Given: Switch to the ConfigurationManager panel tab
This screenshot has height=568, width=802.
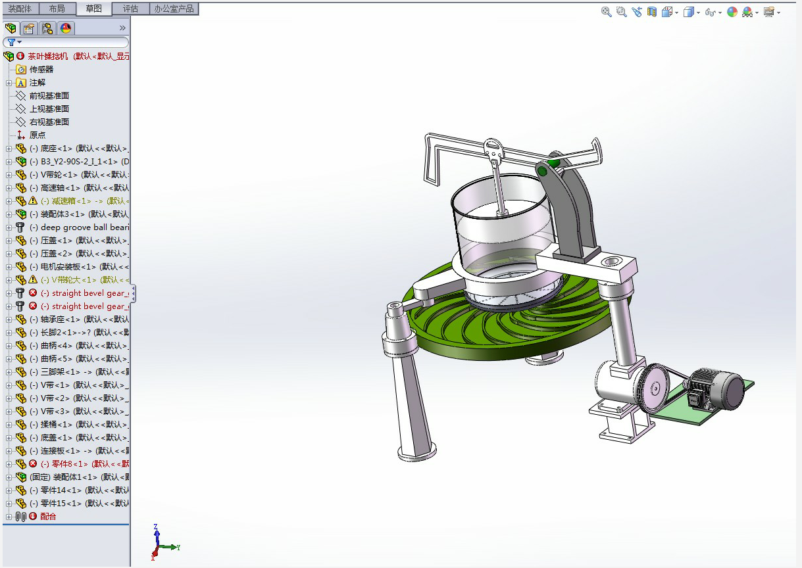Looking at the screenshot, I should pyautogui.click(x=47, y=28).
